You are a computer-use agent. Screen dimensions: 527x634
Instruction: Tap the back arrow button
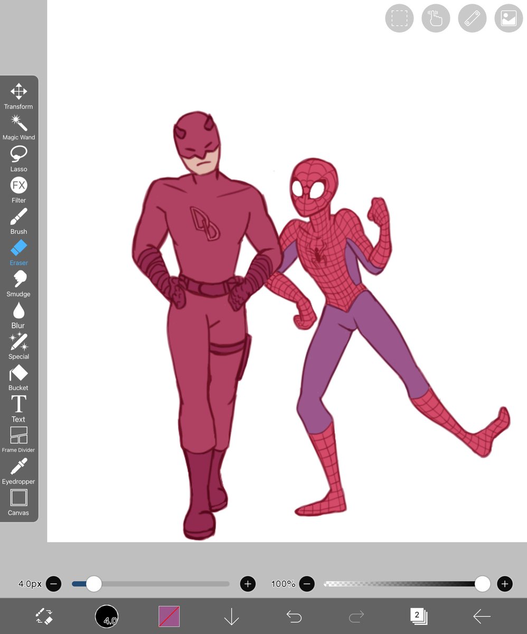(482, 616)
